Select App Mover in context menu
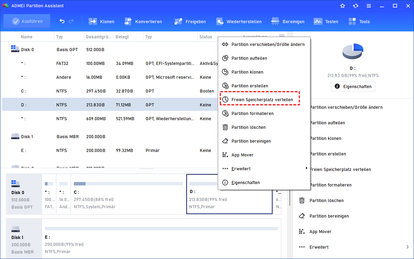414x259 pixels. pos(242,155)
